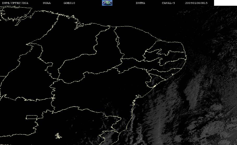This screenshot has width=237, height=145.
Task: Click the INPE/CPTEC/DSA header text
Action: 15,3
